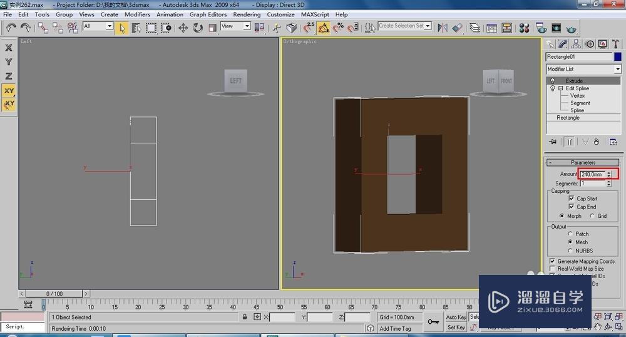
Task: Collapse the Edit Spline modifier tree
Action: (x=561, y=88)
